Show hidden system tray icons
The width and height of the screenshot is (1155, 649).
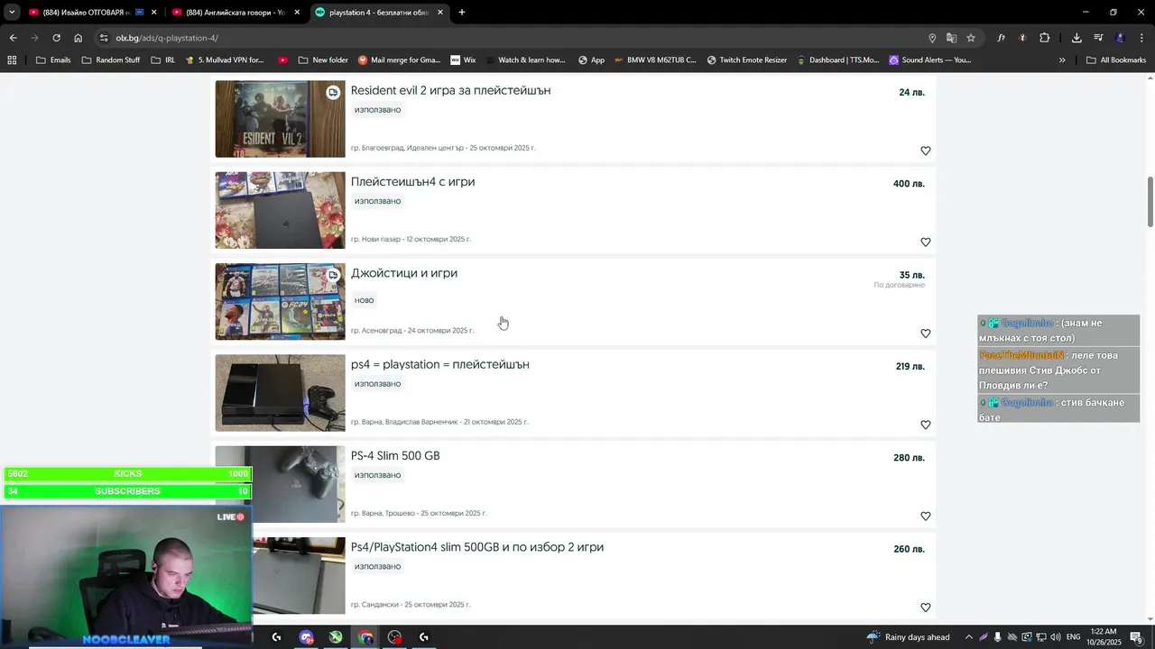click(970, 637)
